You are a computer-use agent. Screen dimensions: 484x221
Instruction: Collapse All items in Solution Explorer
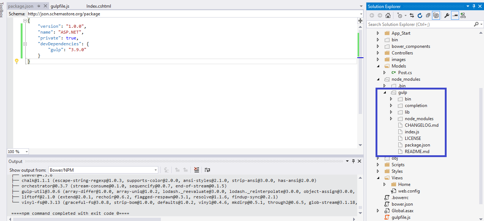point(428,15)
